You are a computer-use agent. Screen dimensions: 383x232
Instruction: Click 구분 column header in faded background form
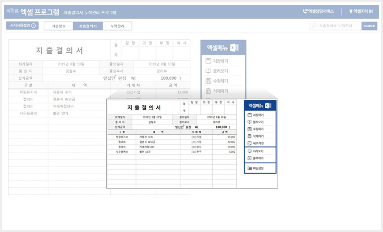28,85
